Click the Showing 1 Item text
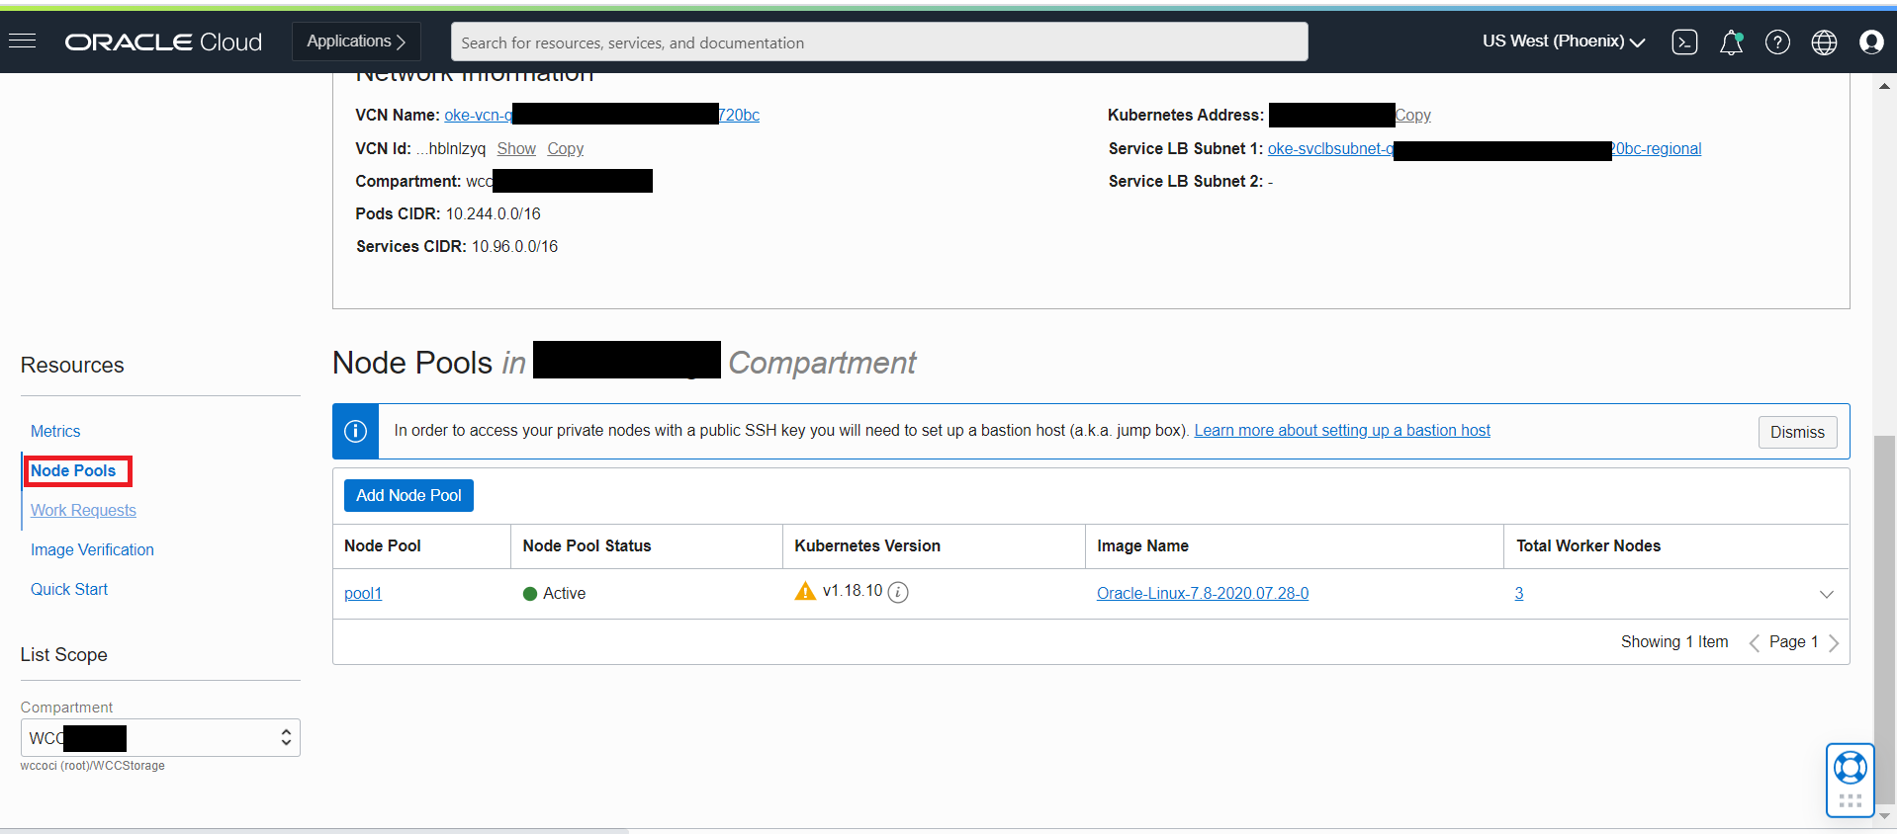1897x834 pixels. coord(1674,641)
